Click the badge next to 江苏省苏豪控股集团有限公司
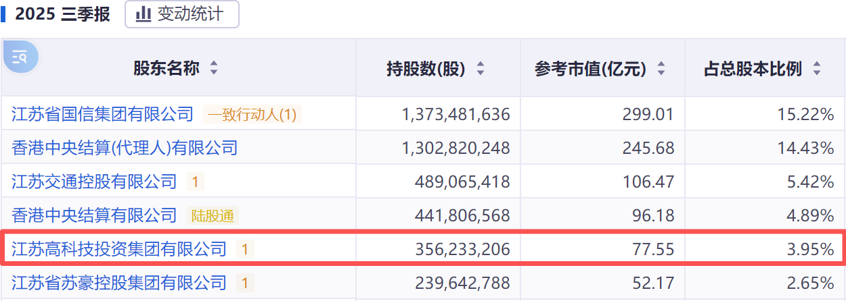The height and width of the screenshot is (301, 846). 244,283
